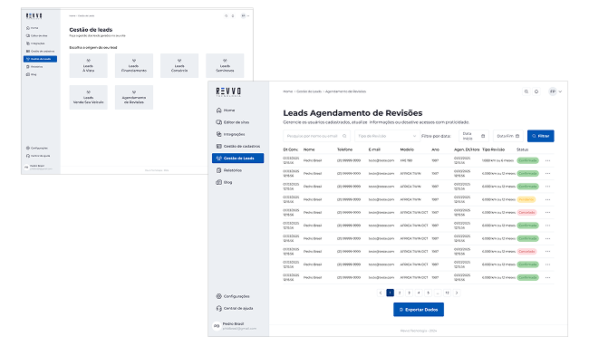Click Configurações in back window sidebar
Viewport: 589px width, 346px height.
click(x=37, y=149)
